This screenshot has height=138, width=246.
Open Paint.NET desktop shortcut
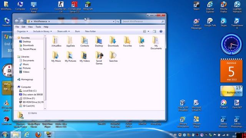pos(237,104)
